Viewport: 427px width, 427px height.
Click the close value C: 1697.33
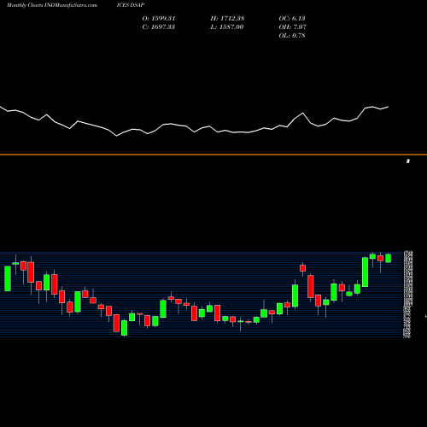[x=159, y=27]
